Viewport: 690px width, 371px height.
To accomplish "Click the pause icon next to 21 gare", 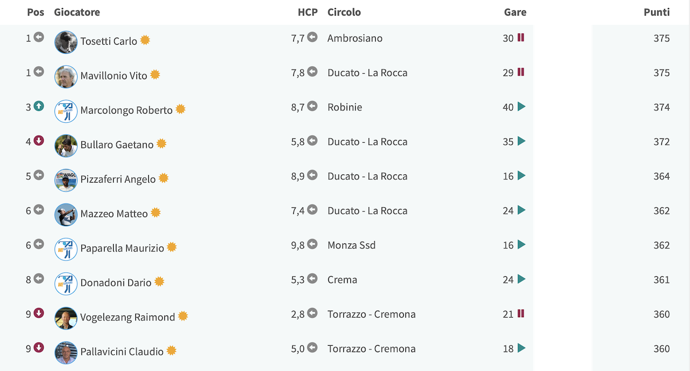I will pyautogui.click(x=521, y=313).
